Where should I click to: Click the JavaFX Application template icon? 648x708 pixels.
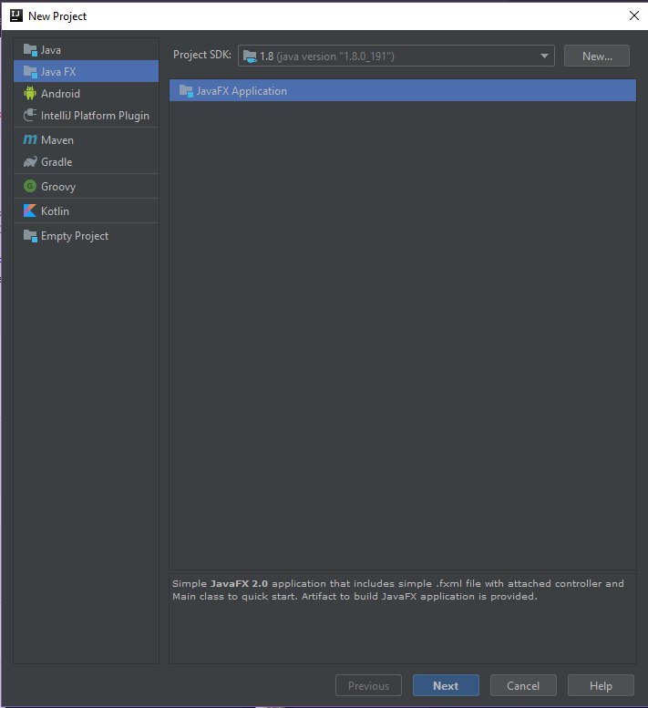[186, 91]
